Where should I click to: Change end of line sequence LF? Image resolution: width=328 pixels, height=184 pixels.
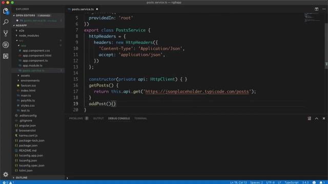point(279,182)
